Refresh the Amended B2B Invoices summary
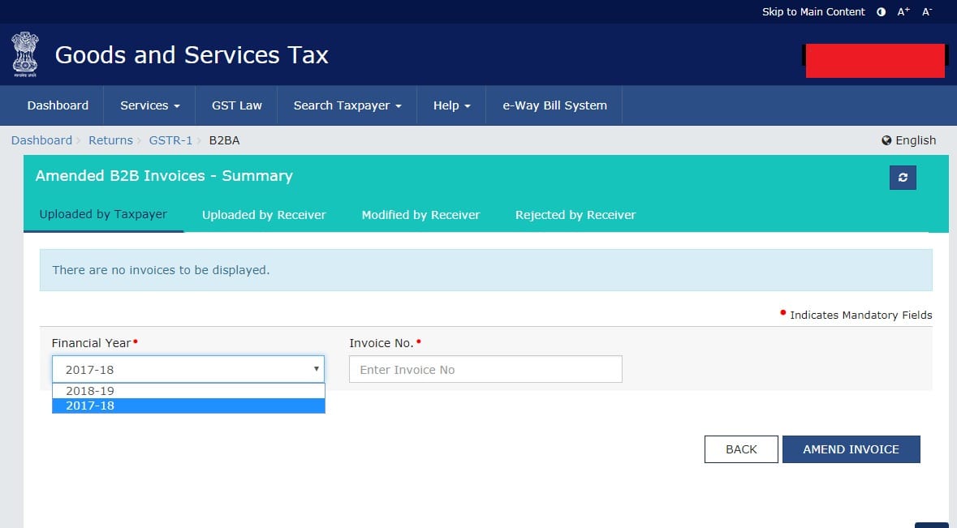Screen dimensions: 957x528 [x=903, y=177]
